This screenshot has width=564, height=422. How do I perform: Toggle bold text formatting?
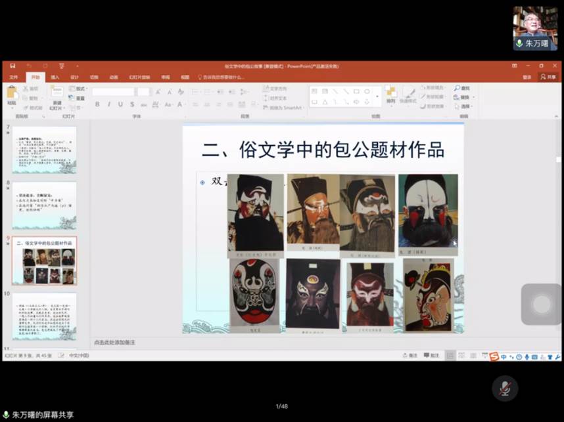tap(97, 104)
